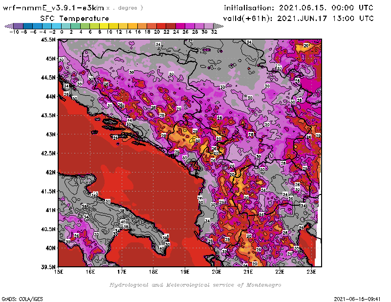Select the '43.5N' latitude axis label
This screenshot has height=302, width=391.
(x=48, y=115)
